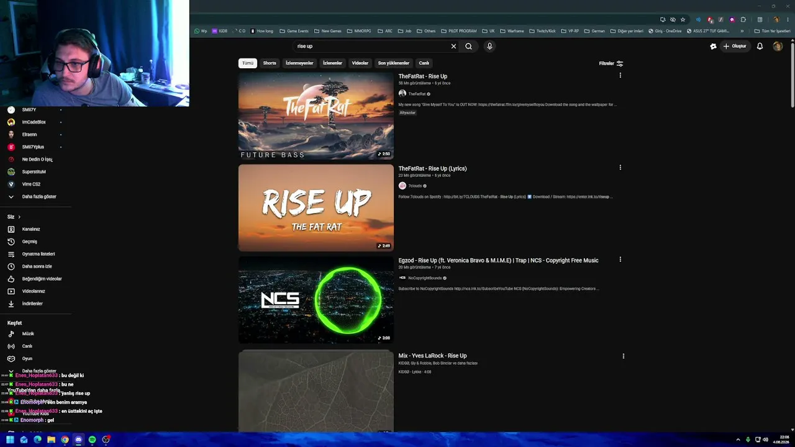Image resolution: width=795 pixels, height=447 pixels.
Task: Open the volume control in system tray
Action: point(766,440)
